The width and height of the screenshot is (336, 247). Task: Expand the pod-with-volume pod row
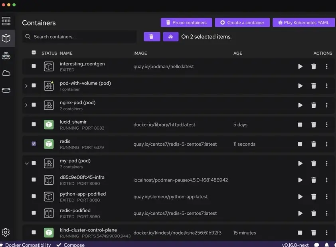26,86
